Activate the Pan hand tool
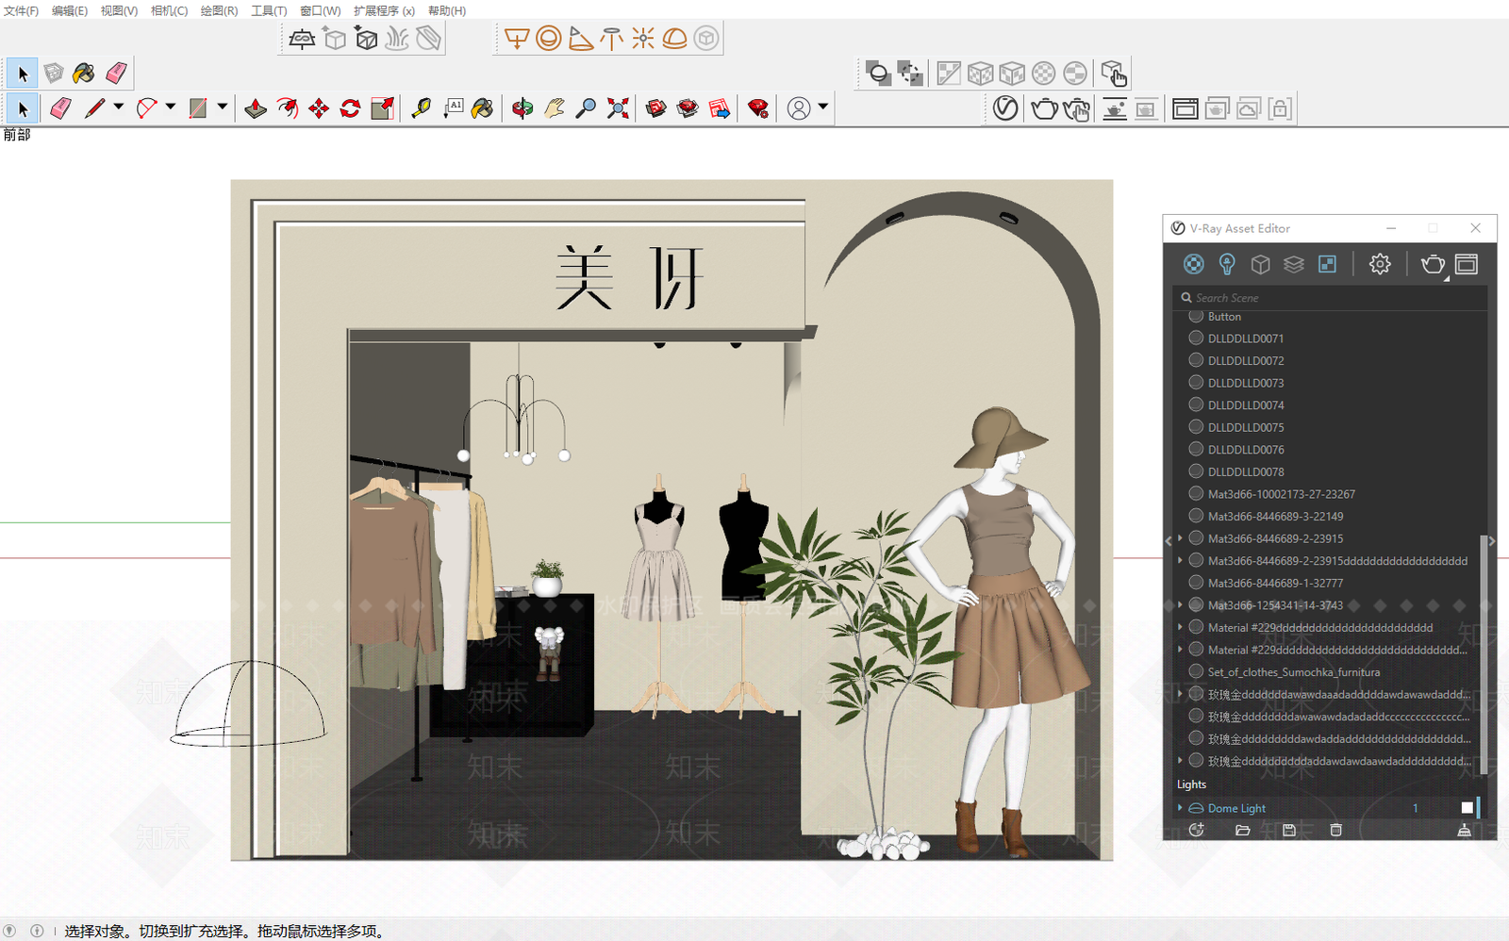 [x=554, y=108]
